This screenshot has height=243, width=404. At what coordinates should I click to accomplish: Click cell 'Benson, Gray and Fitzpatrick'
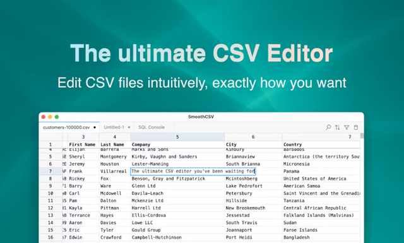click(177, 179)
